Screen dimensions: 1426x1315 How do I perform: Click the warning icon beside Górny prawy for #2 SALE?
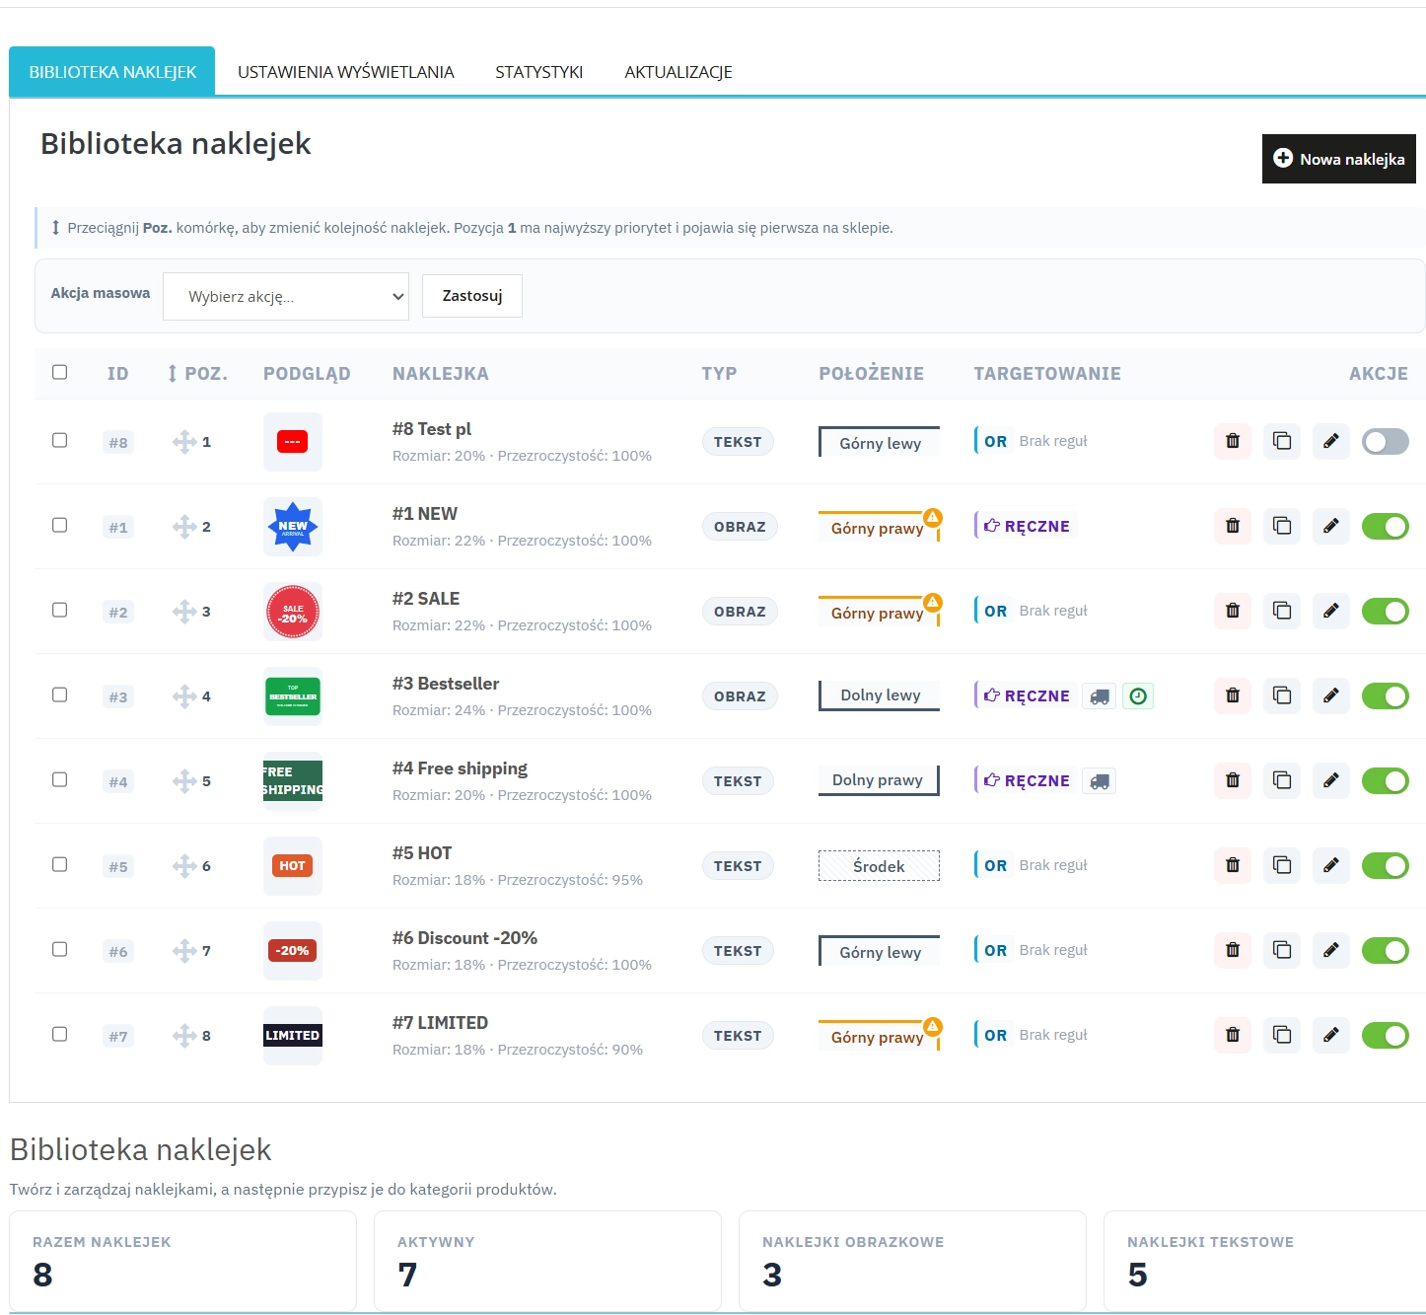[932, 601]
